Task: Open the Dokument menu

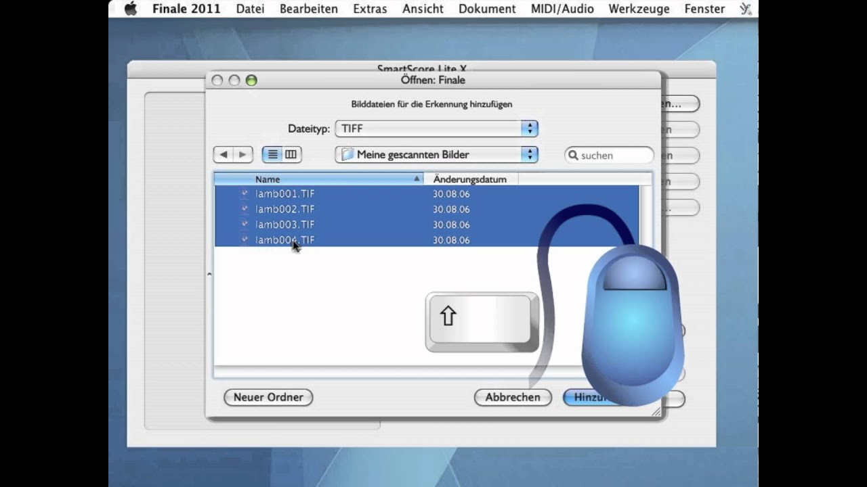Action: [487, 9]
